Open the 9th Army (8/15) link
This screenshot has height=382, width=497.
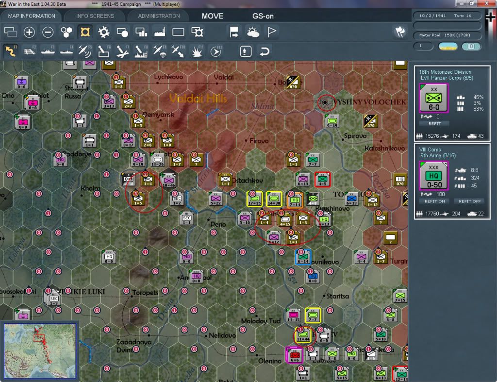click(x=438, y=156)
